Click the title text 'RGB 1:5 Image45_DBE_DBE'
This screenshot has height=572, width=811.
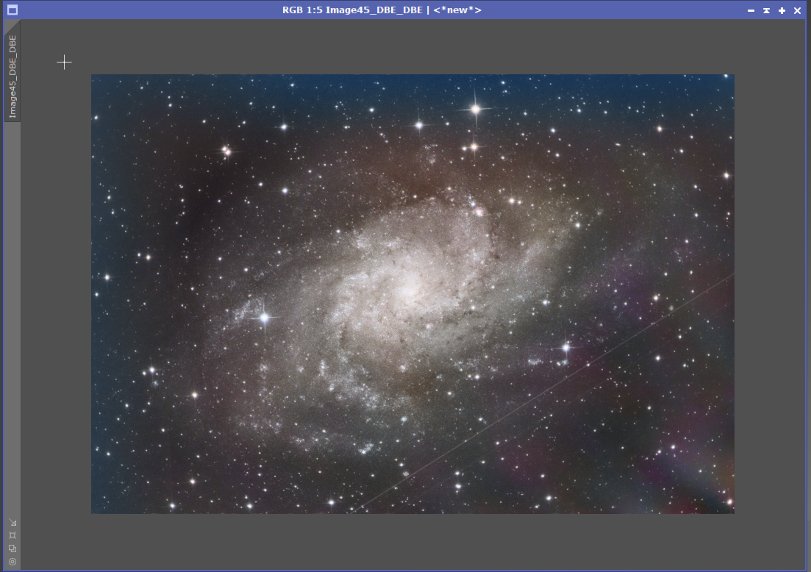click(x=352, y=10)
